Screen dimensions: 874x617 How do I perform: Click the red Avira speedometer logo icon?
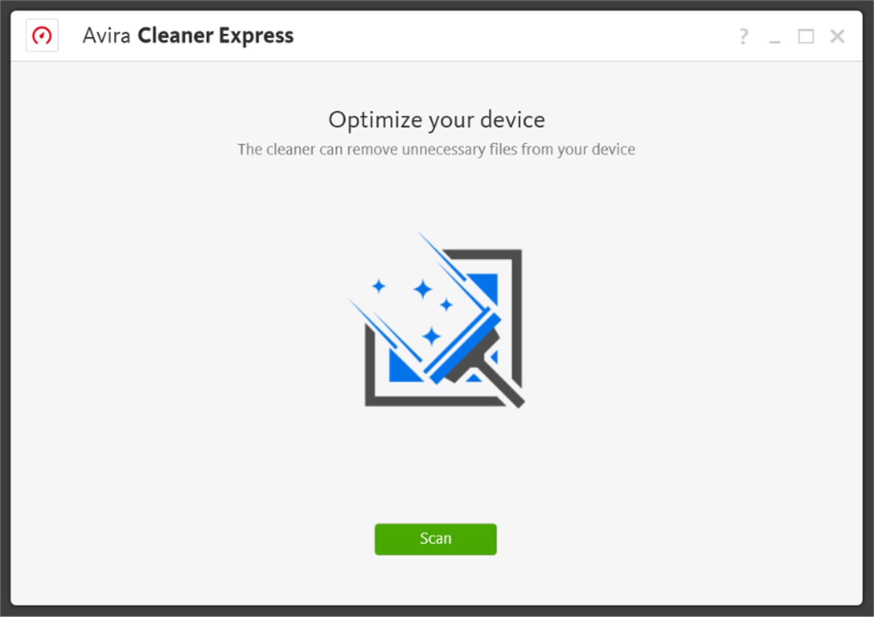pyautogui.click(x=42, y=36)
